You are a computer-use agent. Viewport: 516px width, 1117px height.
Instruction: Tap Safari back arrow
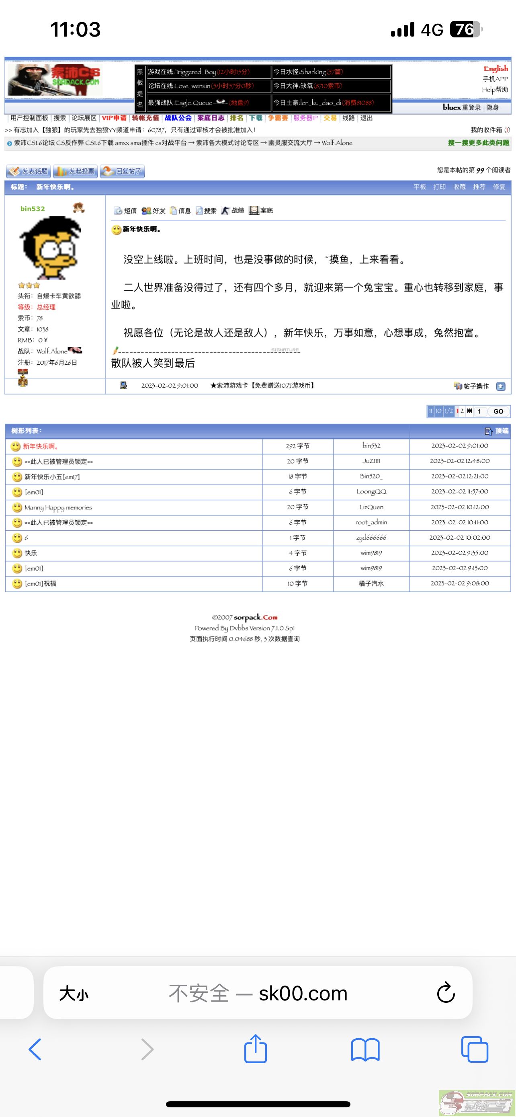[35, 1049]
